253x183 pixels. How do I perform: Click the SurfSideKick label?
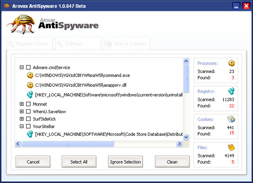[x=44, y=119]
